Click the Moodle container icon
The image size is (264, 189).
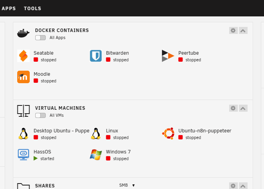pos(23,77)
